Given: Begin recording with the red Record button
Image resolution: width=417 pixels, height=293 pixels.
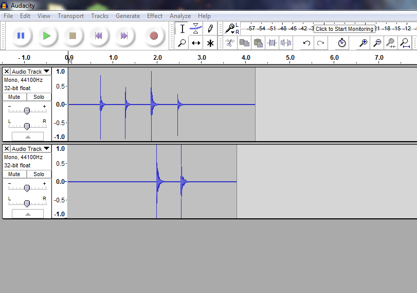Looking at the screenshot, I should [x=154, y=36].
